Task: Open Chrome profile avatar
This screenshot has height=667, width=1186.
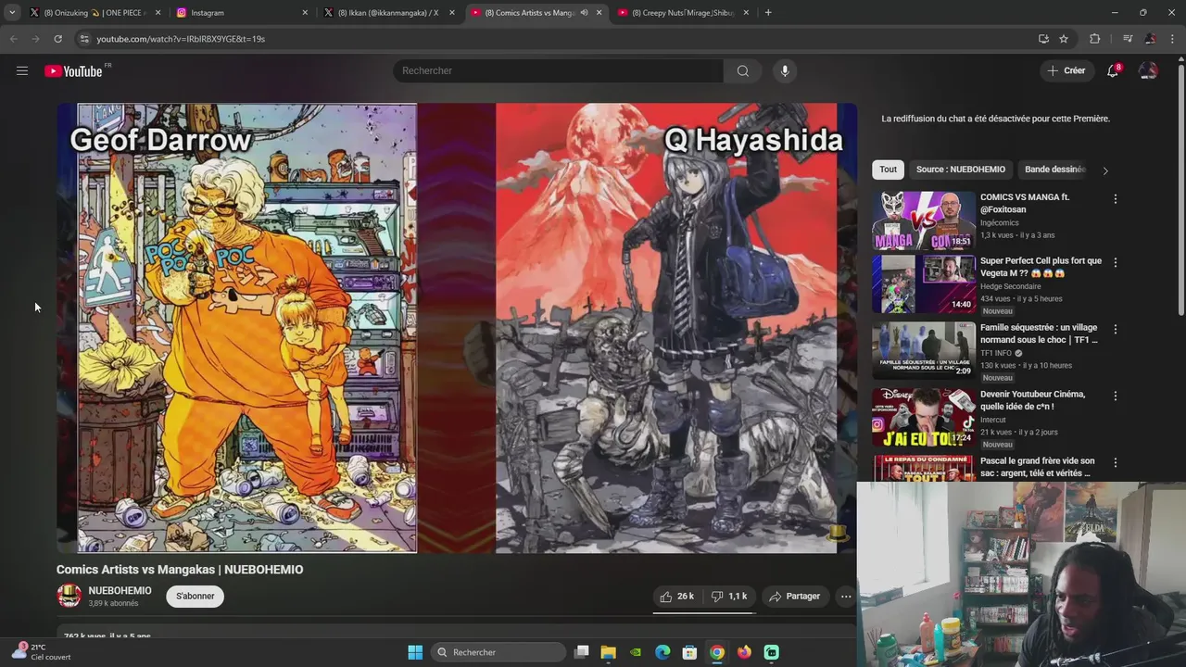Action: [x=1150, y=39]
